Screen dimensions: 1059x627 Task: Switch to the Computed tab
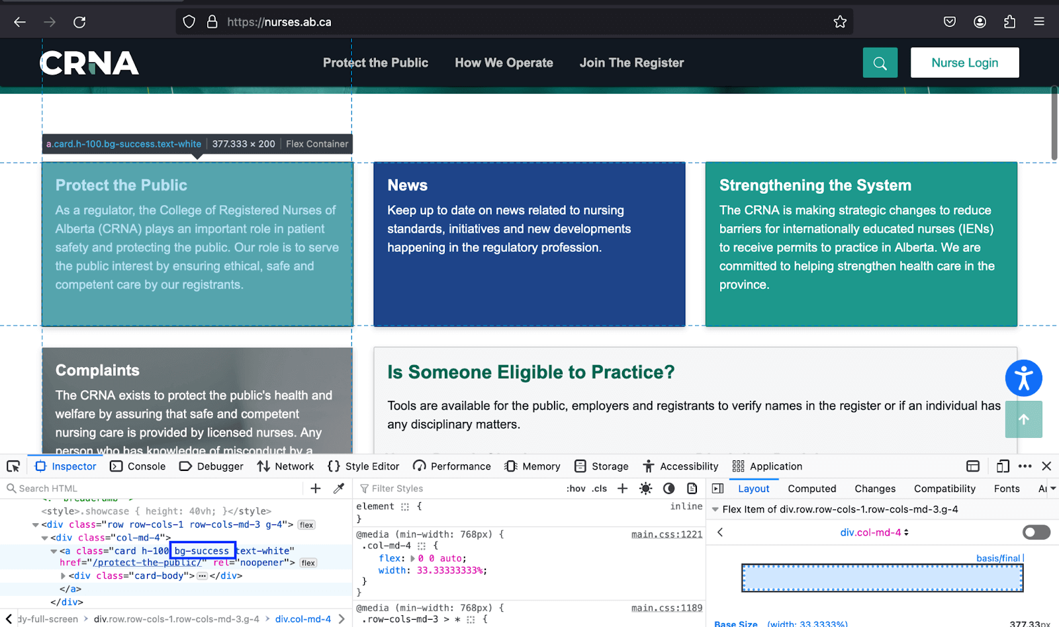[x=811, y=488]
